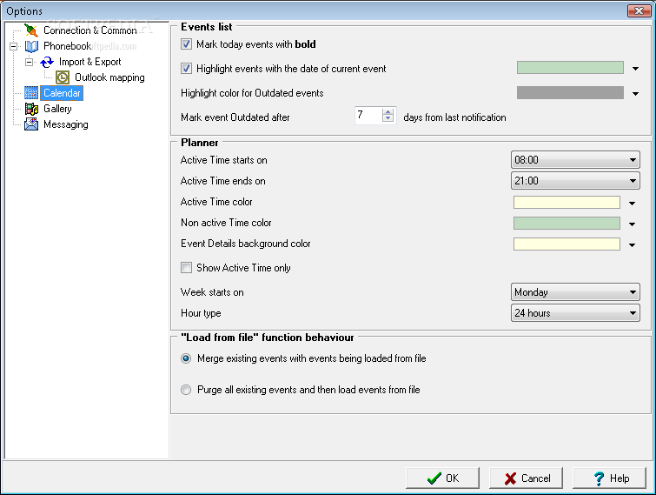The height and width of the screenshot is (495, 656).
Task: Click the green checkmark icon on OK
Action: (x=434, y=478)
